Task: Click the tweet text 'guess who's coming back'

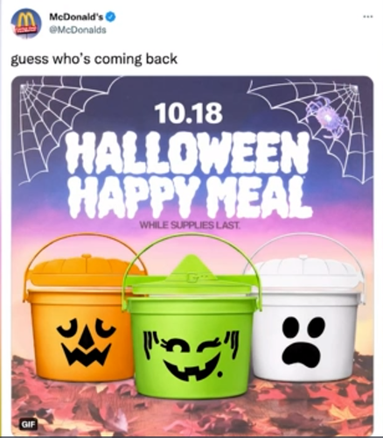Action: (94, 59)
